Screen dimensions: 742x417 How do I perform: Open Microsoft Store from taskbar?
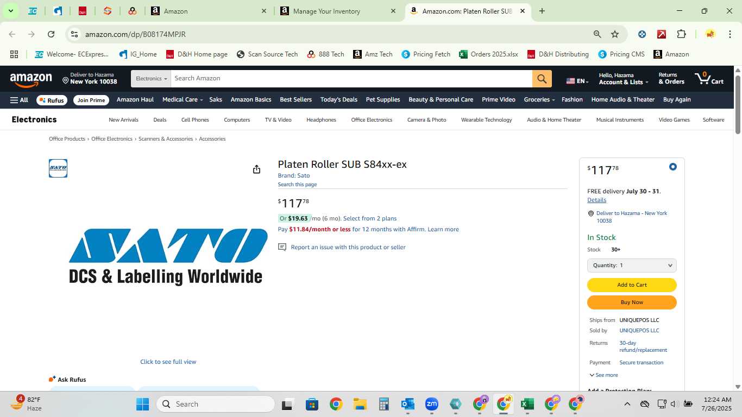point(312,404)
